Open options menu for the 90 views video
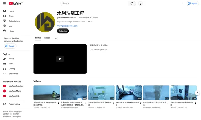Screen dimensions: 201x120 point(86,103)
